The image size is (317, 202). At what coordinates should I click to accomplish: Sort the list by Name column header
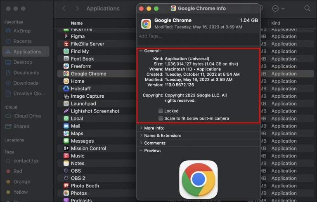coord(77,23)
